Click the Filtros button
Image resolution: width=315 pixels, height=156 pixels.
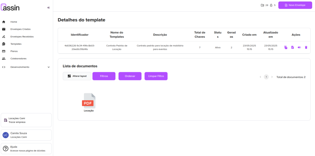(x=104, y=76)
